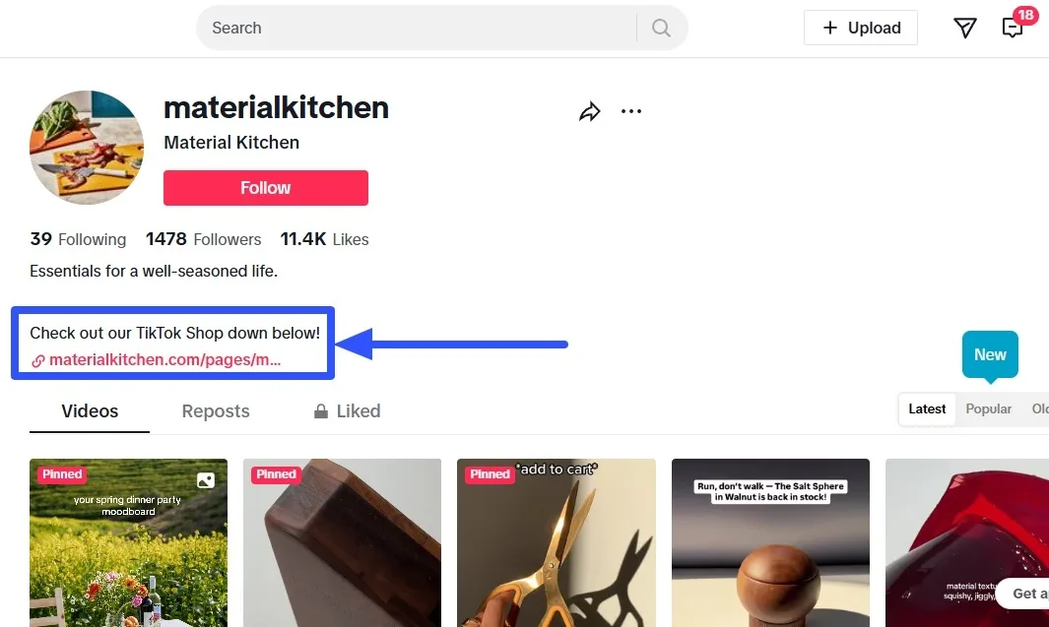Click the New badge above the sort options
1049x627 pixels.
point(989,353)
